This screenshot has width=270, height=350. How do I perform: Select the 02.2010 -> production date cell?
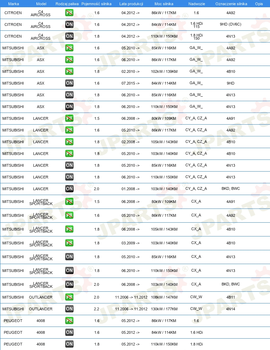[131, 71]
